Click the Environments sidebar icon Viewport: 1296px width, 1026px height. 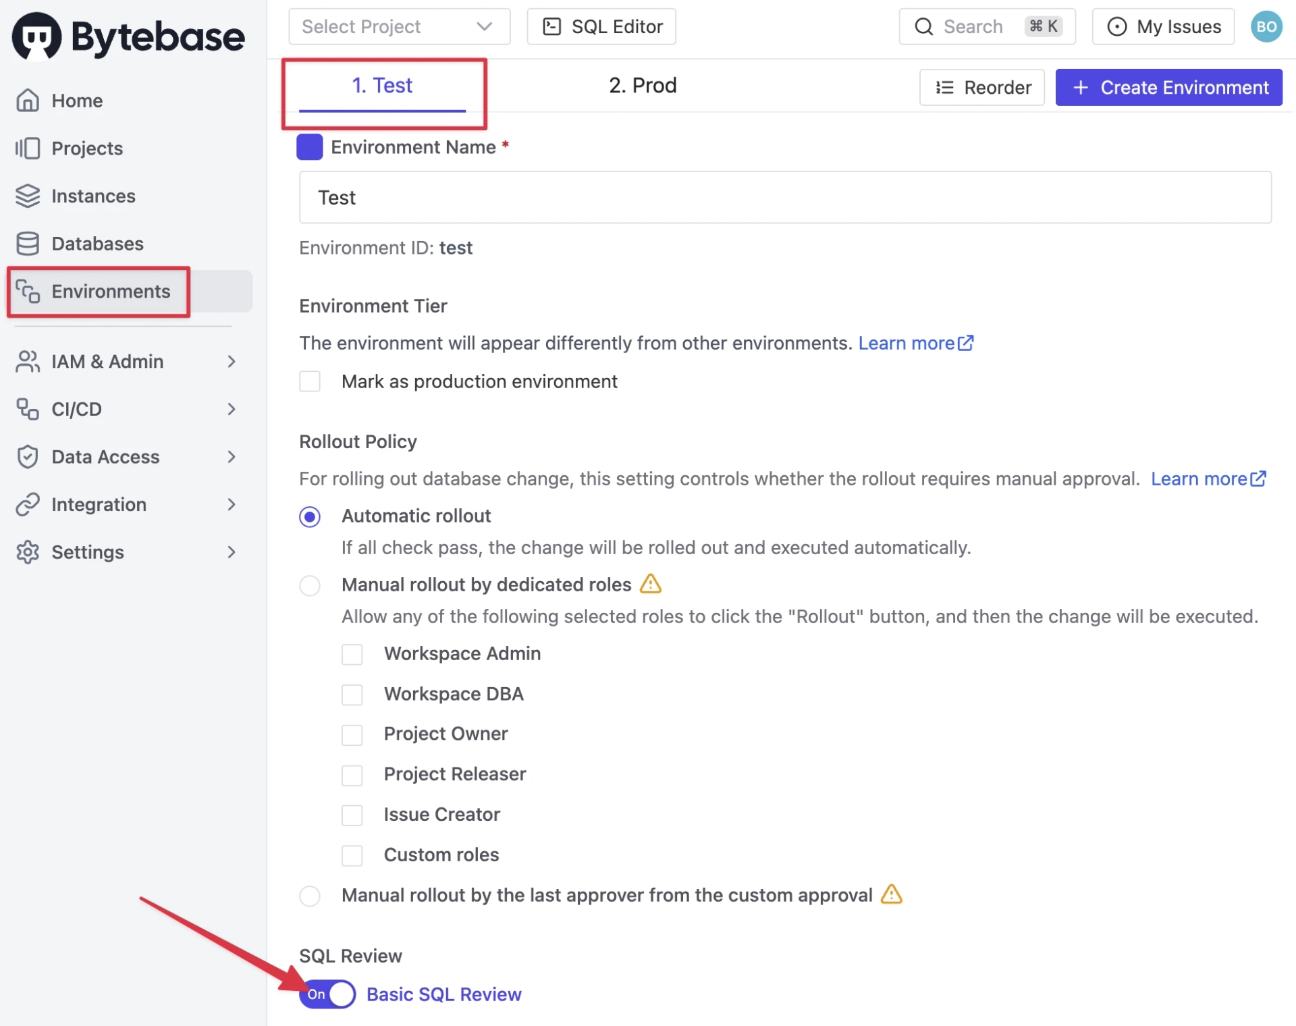click(28, 290)
